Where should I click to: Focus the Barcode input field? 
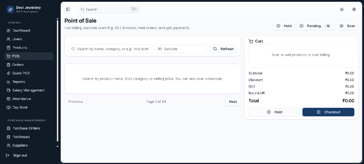point(181,49)
